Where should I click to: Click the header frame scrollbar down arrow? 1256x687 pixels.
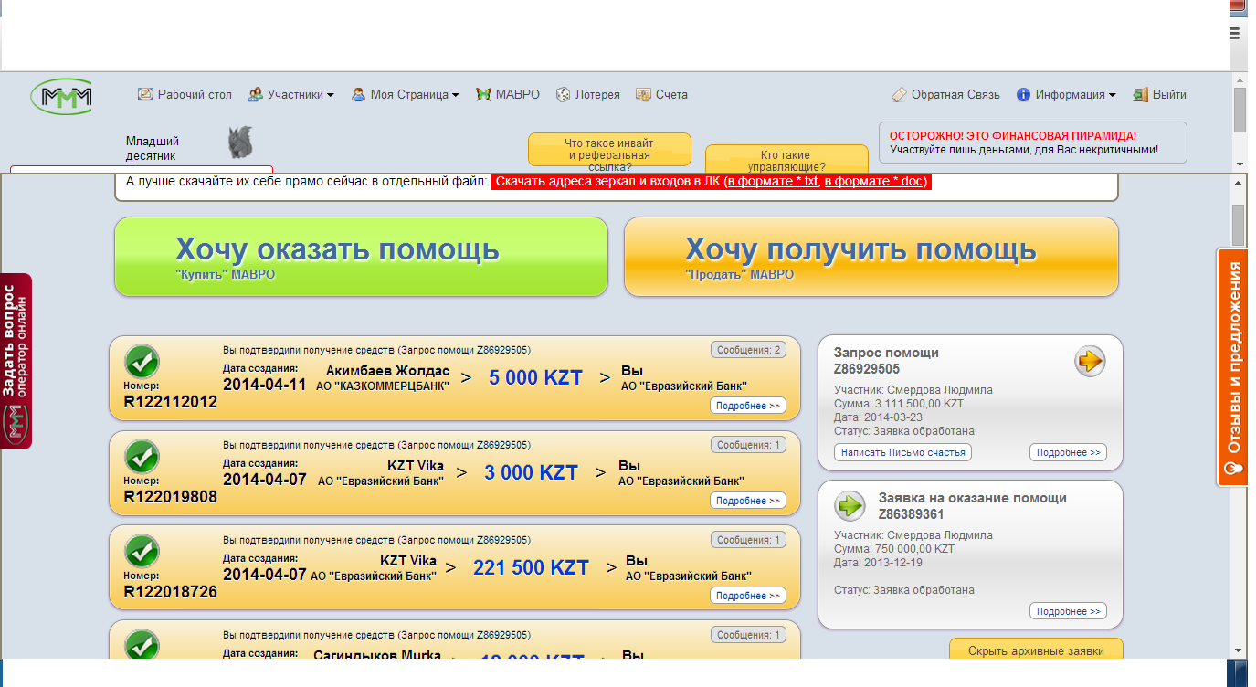coord(1240,164)
